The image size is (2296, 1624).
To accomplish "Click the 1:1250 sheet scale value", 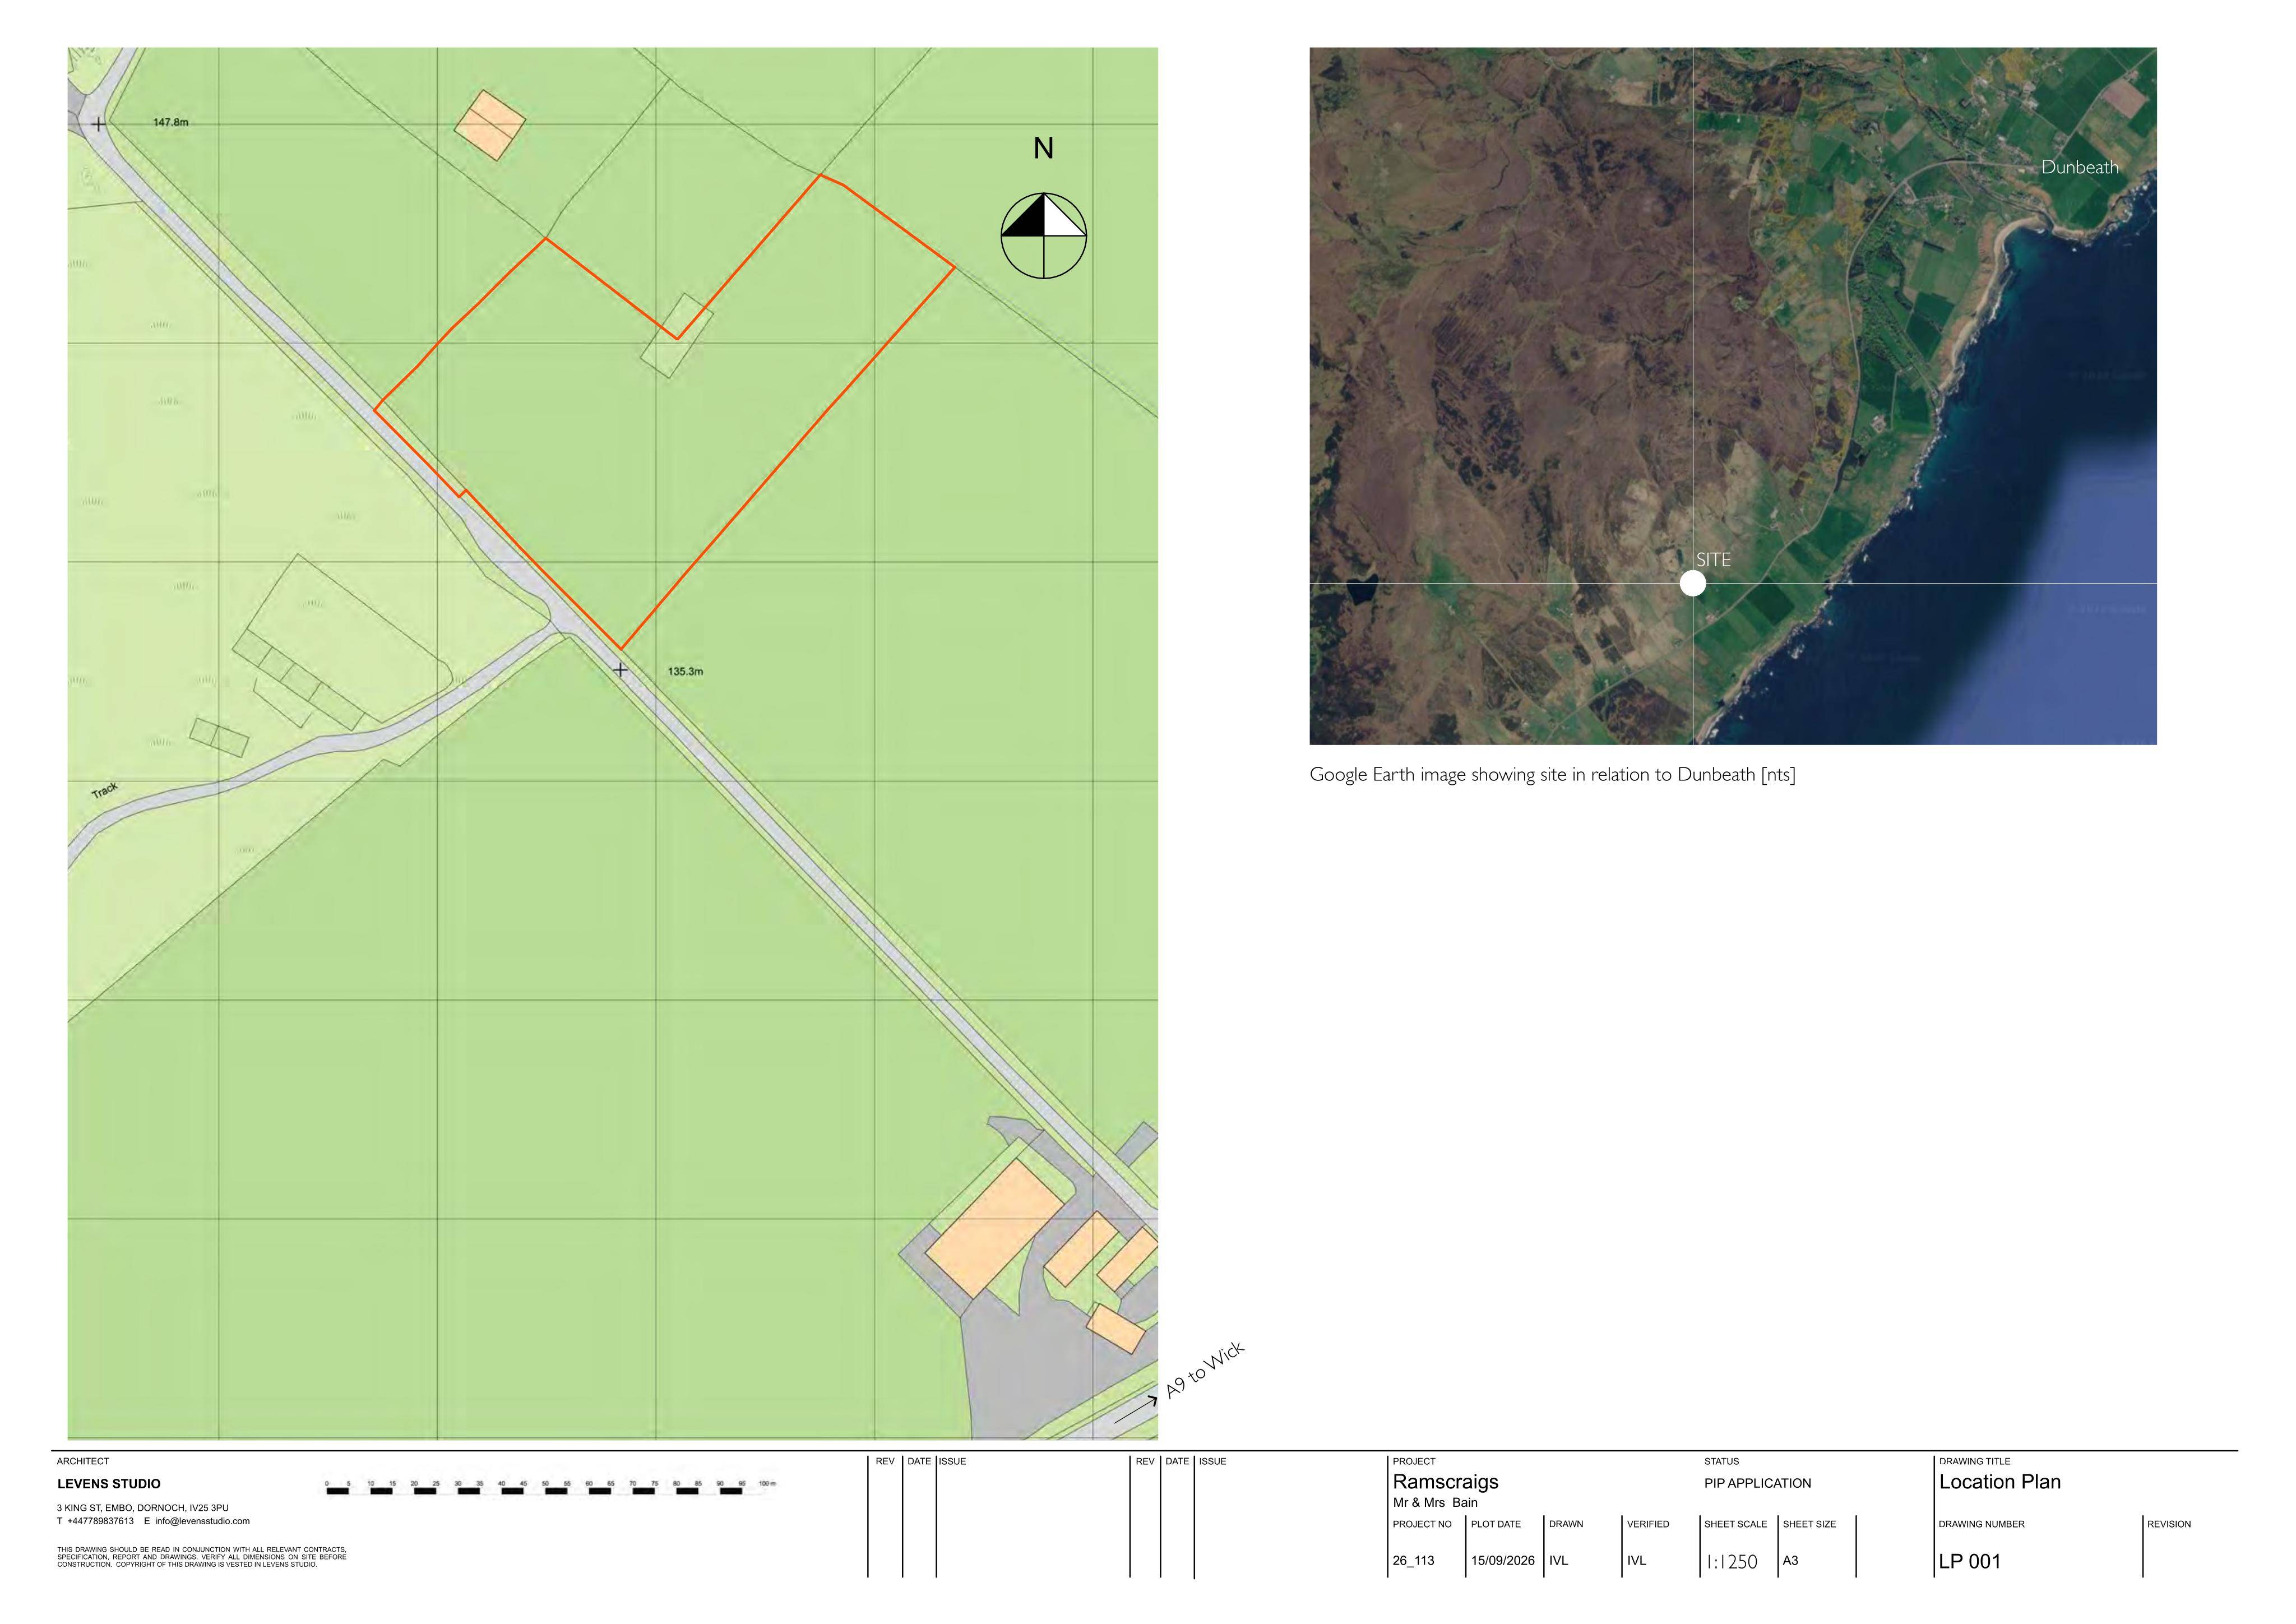I will (x=1731, y=1562).
